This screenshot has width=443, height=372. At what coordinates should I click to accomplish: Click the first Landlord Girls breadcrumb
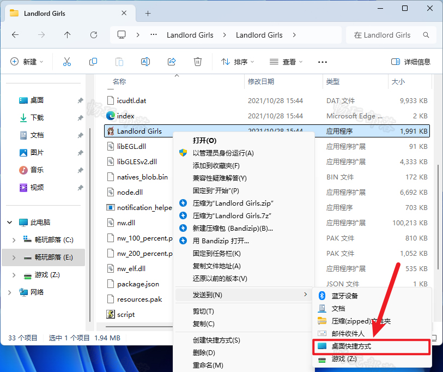(x=190, y=35)
